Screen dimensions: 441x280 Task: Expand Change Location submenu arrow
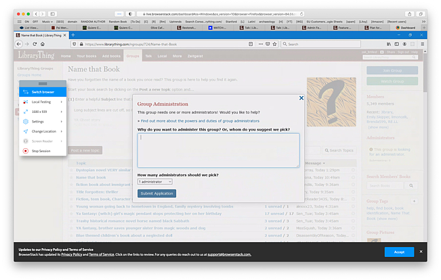pos(62,131)
